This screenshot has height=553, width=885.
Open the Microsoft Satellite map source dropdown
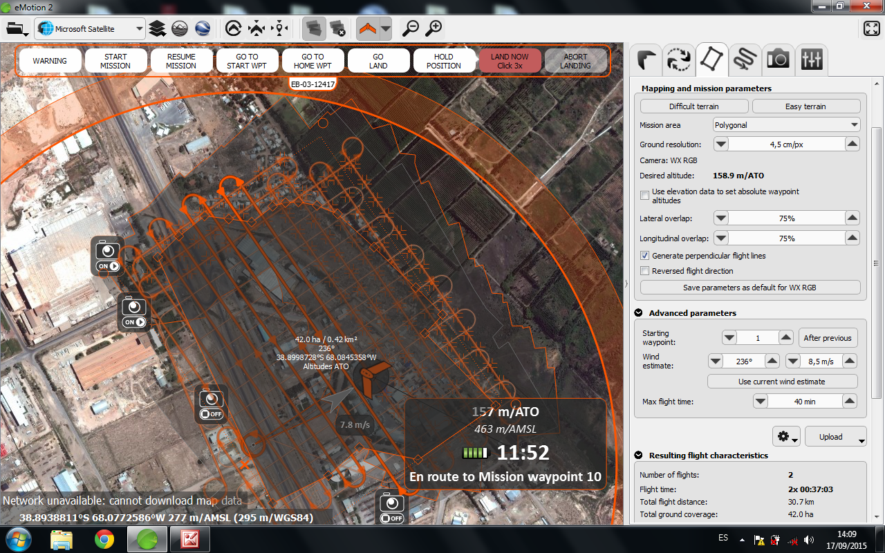tap(90, 29)
